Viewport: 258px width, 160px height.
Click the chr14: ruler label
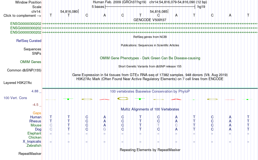pyautogui.click(x=36, y=11)
